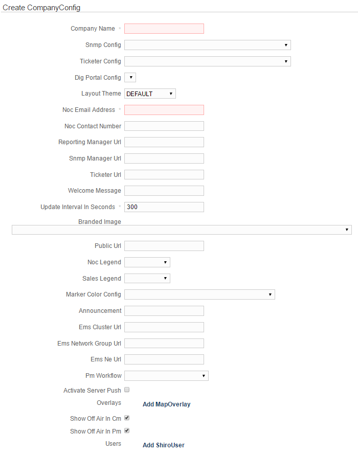Open the Dig Portal Config dropdown
Image resolution: width=358 pixels, height=455 pixels.
coord(130,78)
